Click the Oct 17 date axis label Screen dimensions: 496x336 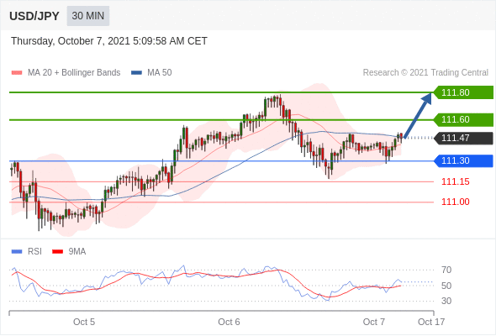[431, 322]
